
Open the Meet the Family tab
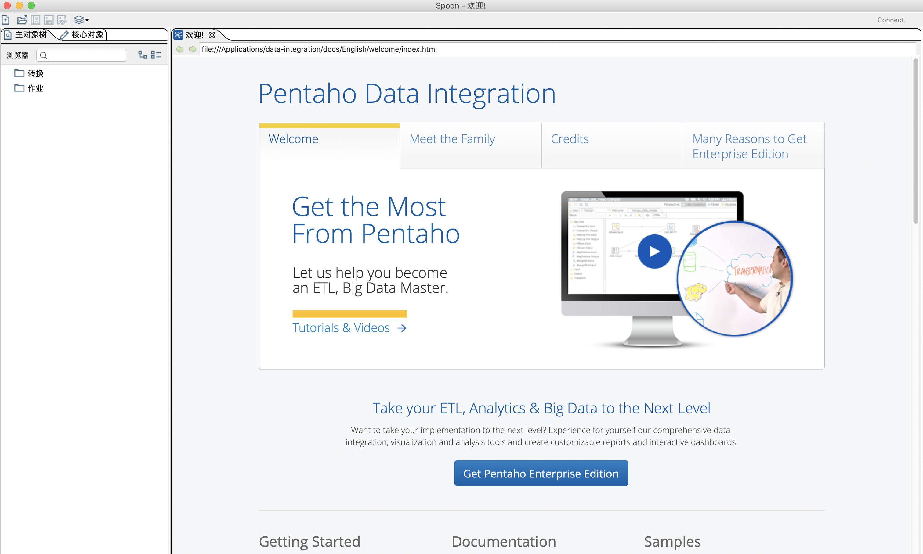tap(470, 146)
